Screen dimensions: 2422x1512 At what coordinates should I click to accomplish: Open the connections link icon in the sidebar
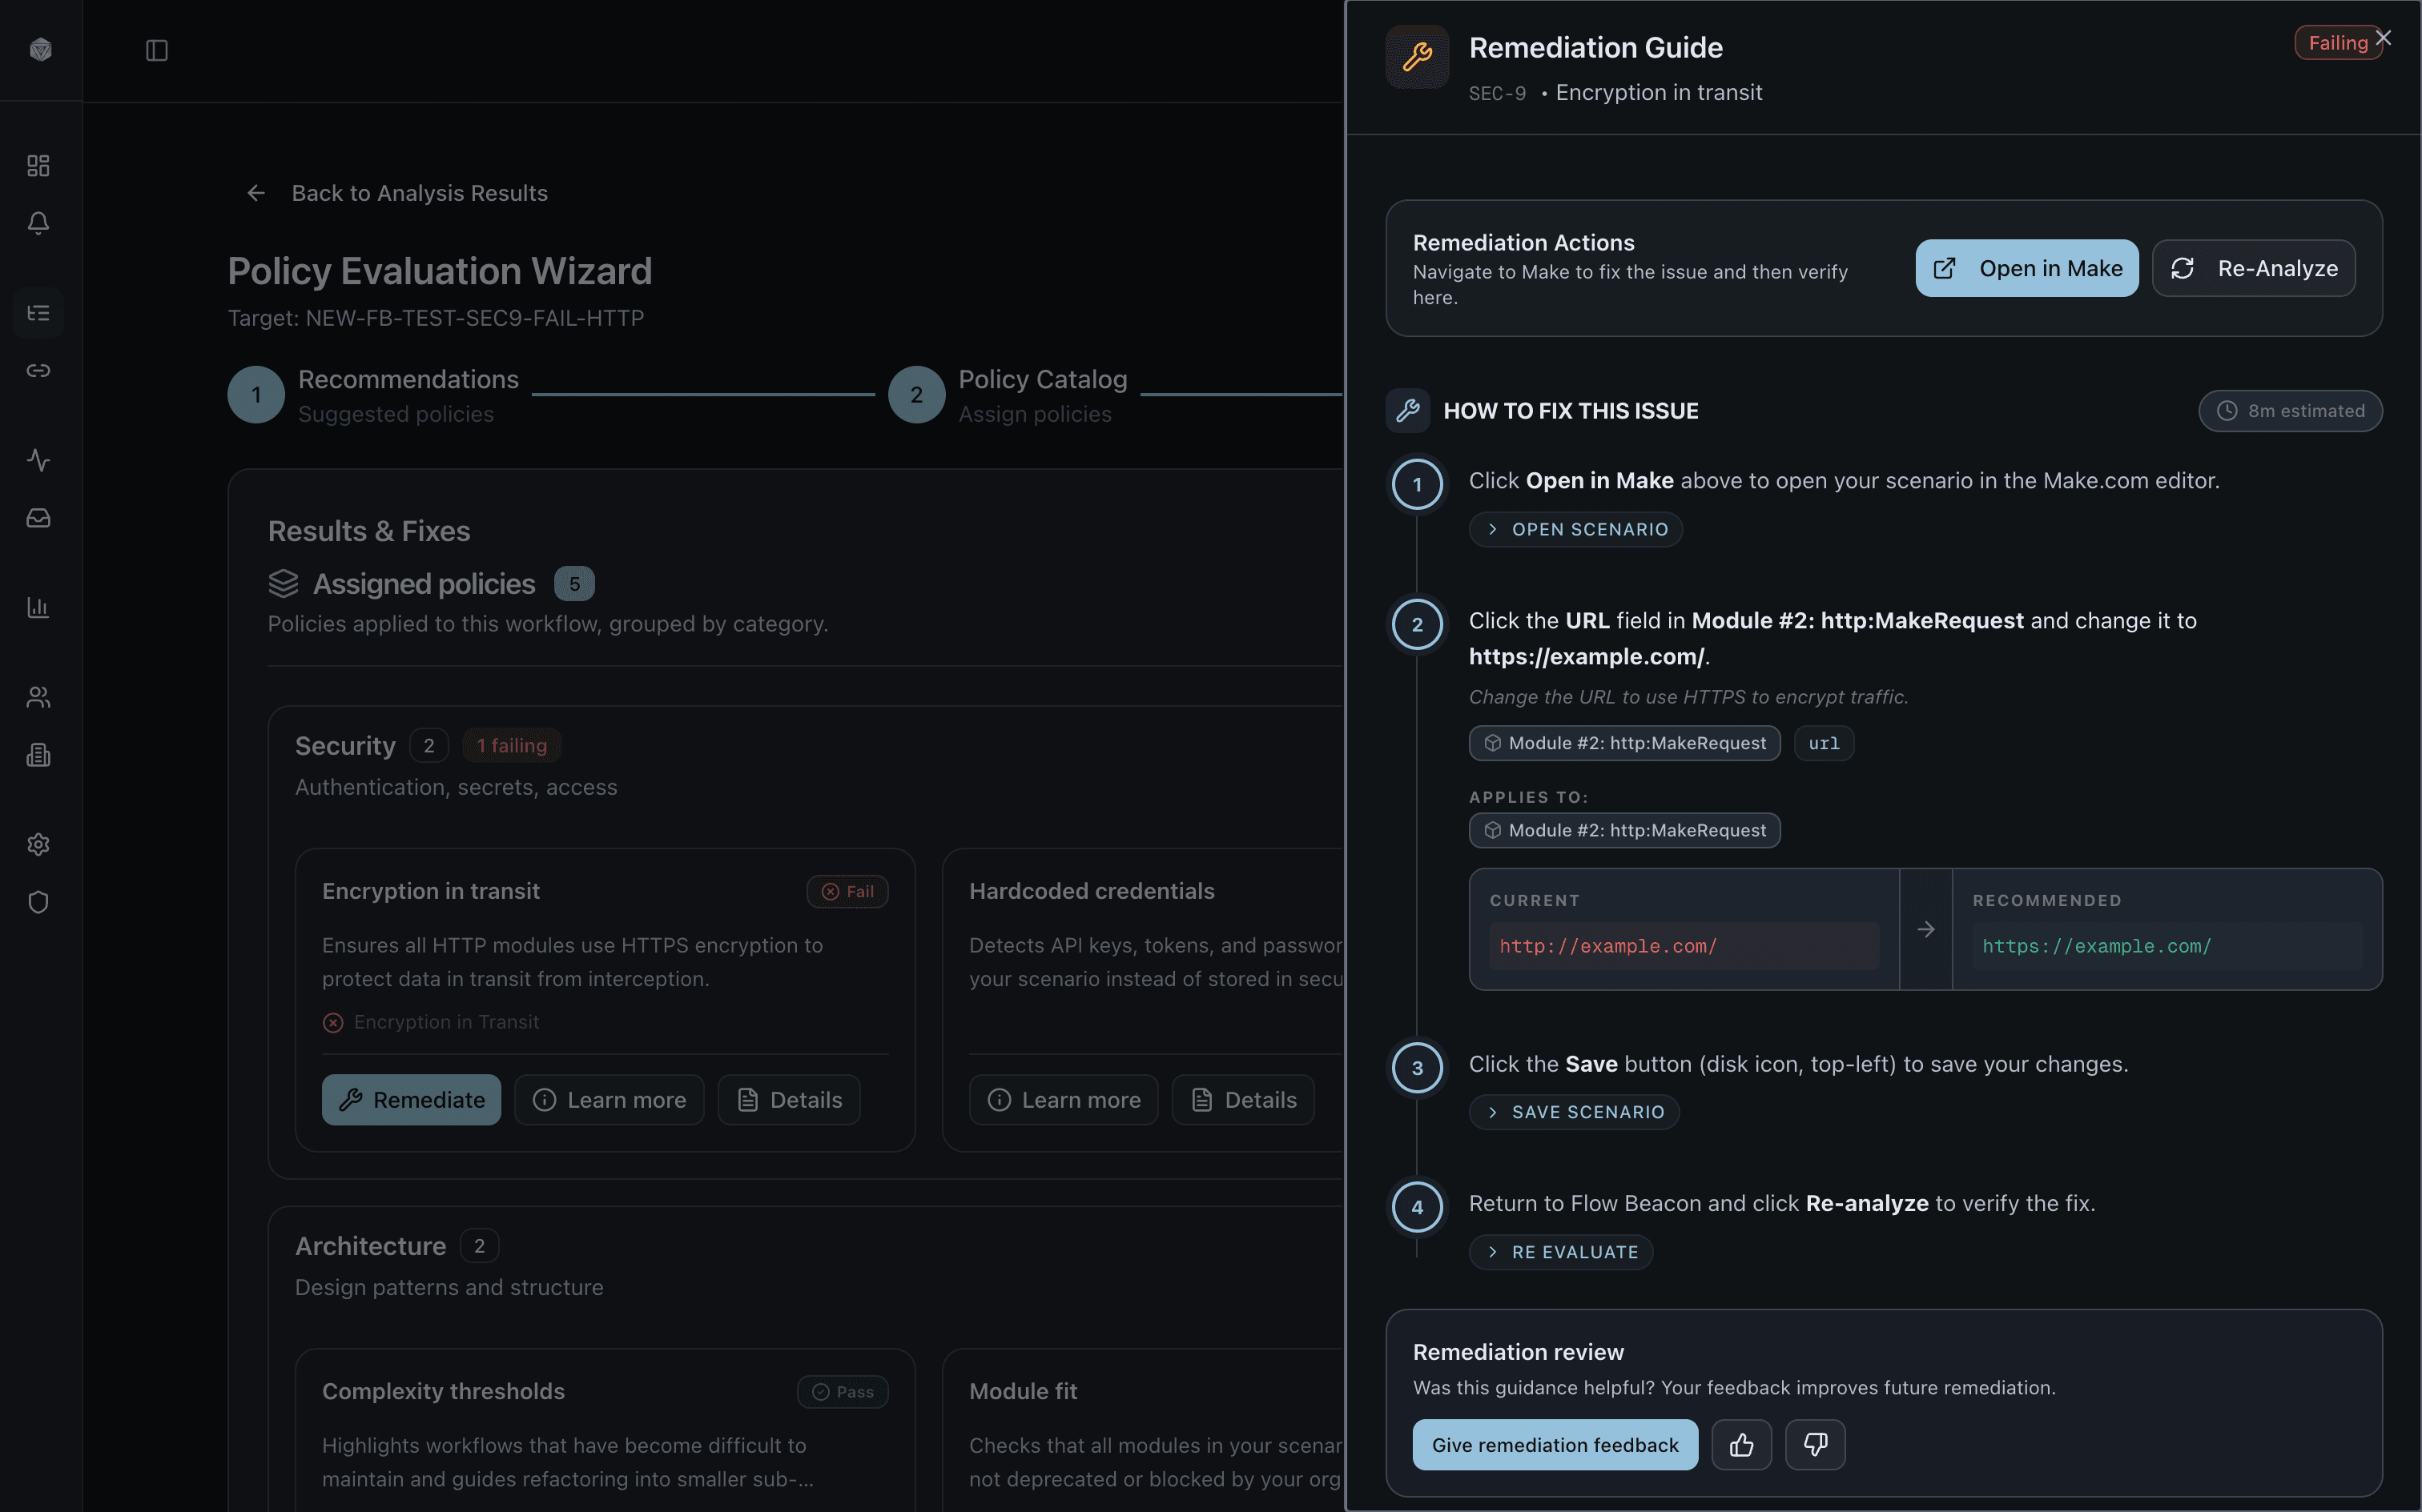tap(38, 370)
